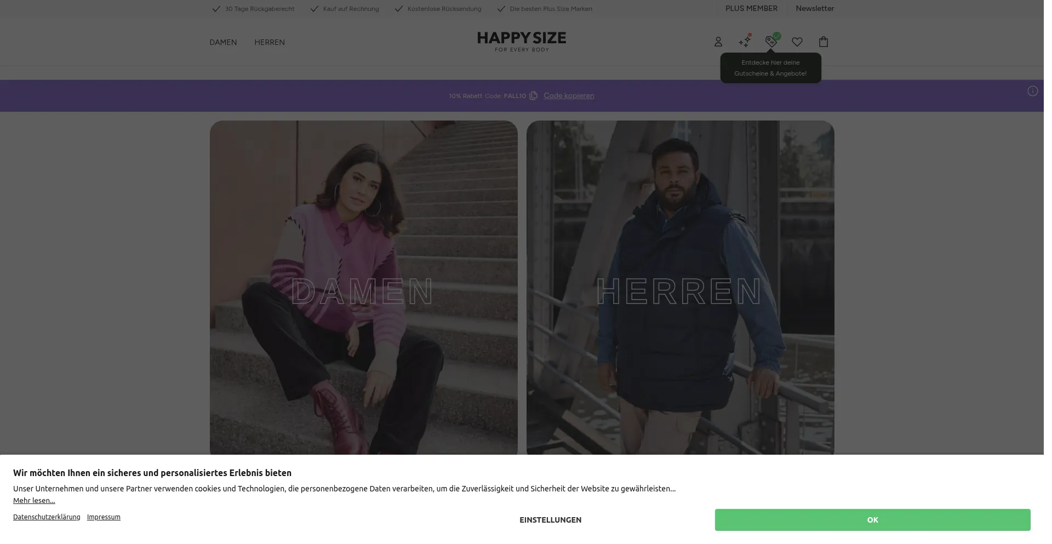Viewport: 1052px width, 544px height.
Task: Click the Happy Size logo
Action: (x=521, y=42)
